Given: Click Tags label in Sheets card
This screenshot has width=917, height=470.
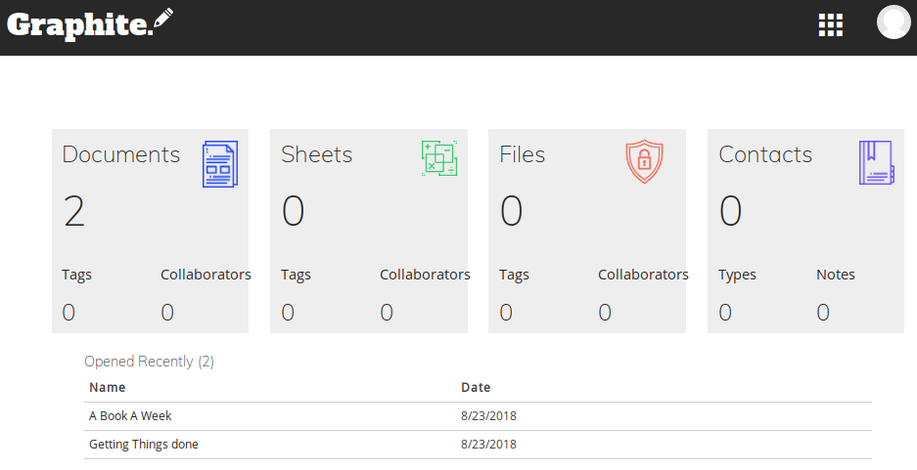Looking at the screenshot, I should click(x=296, y=275).
